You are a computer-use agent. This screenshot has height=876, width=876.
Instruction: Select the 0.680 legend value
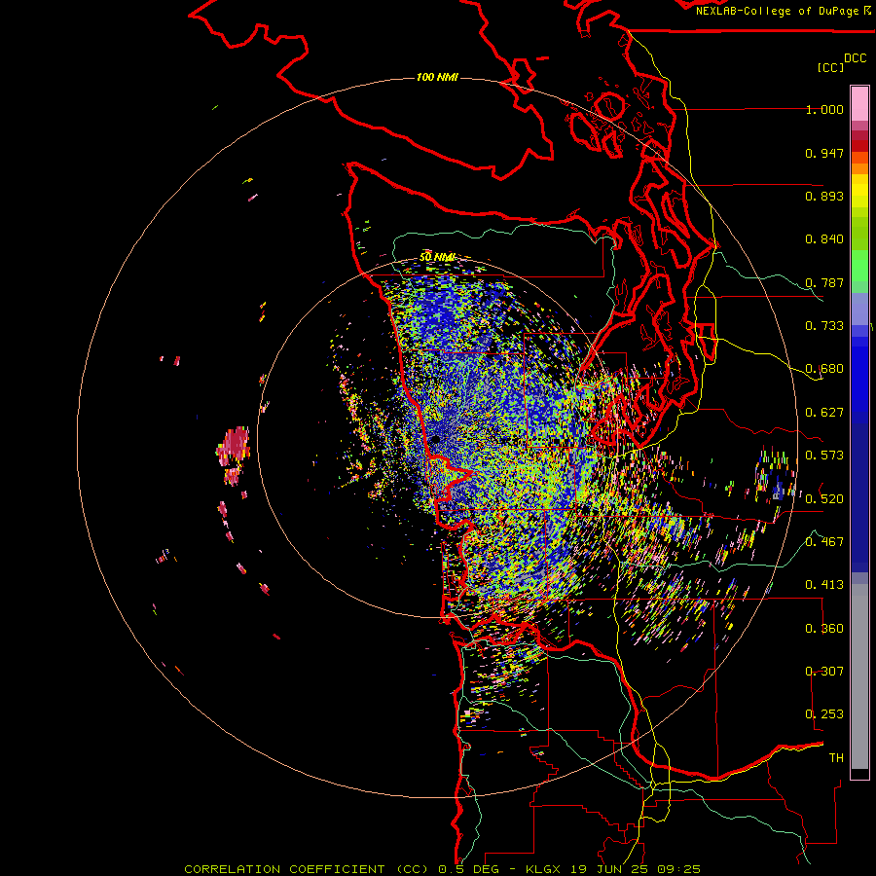pyautogui.click(x=824, y=369)
